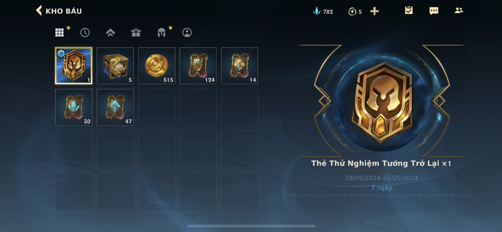Tap the plus icon to add currency
The width and height of the screenshot is (502, 232).
[374, 11]
